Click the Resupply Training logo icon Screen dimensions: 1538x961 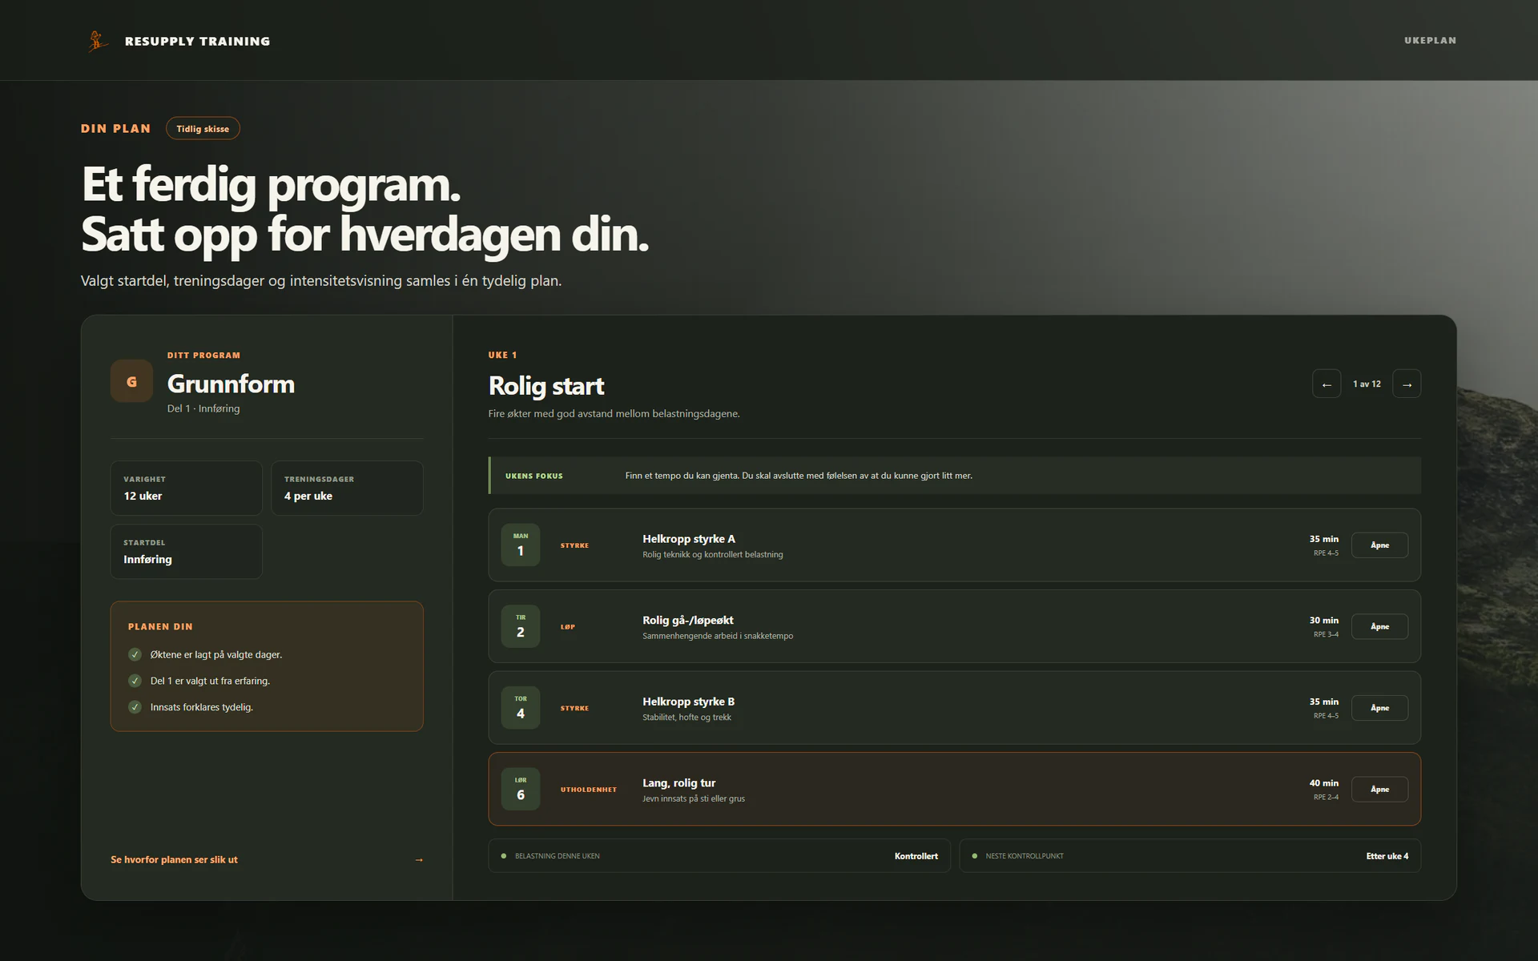pyautogui.click(x=98, y=41)
